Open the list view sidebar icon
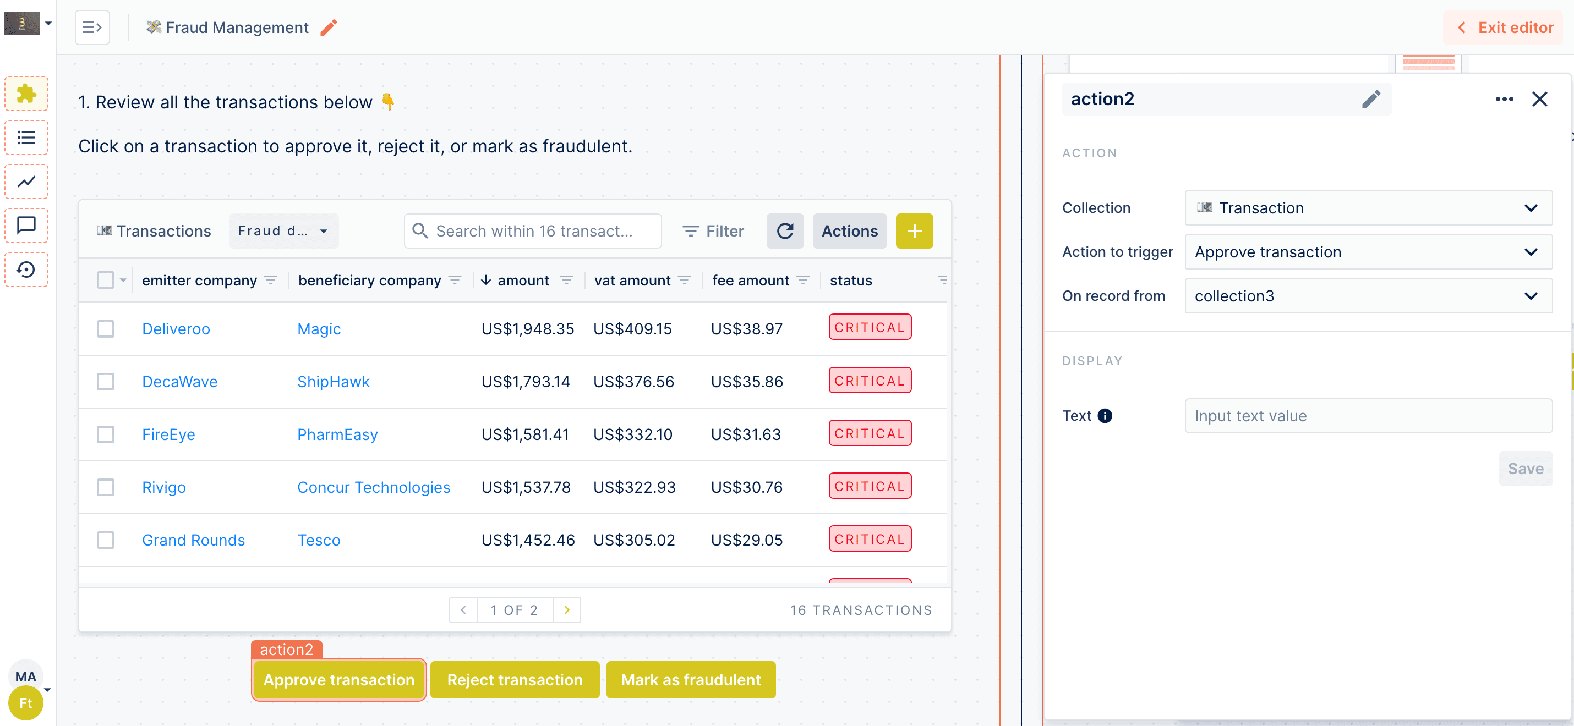This screenshot has height=726, width=1574. click(x=26, y=137)
